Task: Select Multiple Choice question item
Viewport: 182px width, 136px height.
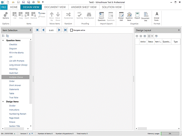Action: (x=16, y=77)
